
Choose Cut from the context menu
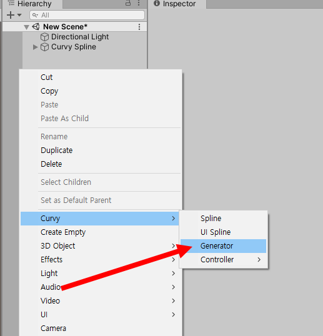tap(100, 77)
